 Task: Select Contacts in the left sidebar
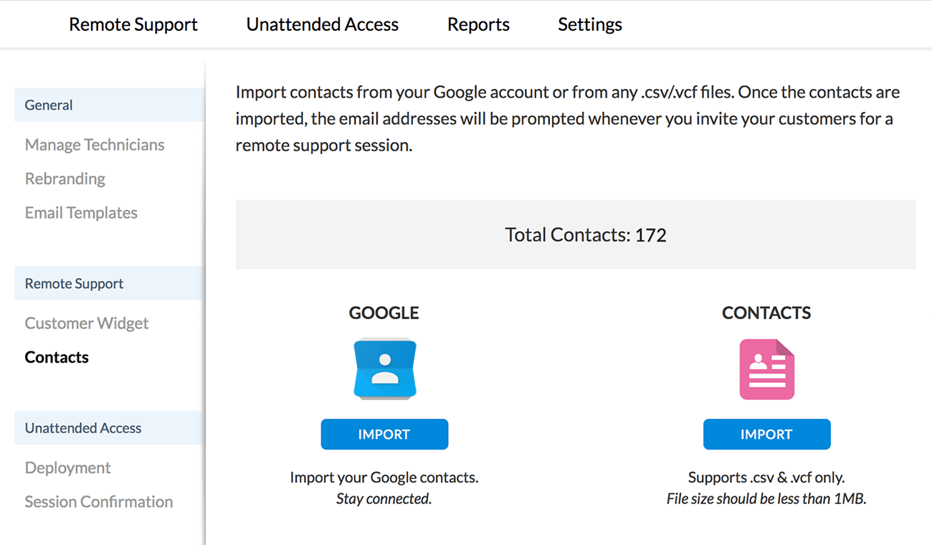point(57,357)
